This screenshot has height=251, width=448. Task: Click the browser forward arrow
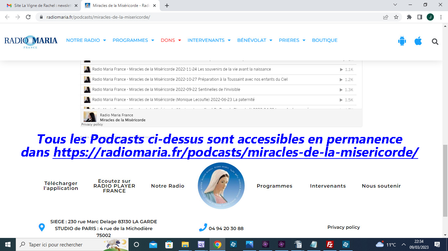pyautogui.click(x=18, y=17)
